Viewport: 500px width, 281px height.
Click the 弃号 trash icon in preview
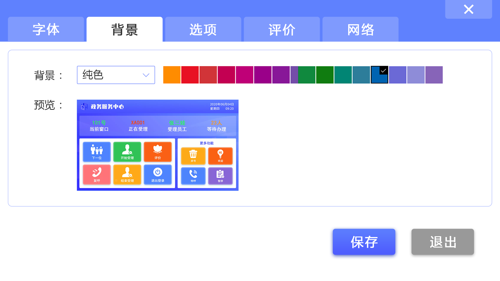tap(193, 156)
